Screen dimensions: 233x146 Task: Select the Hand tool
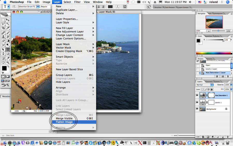click(3, 62)
